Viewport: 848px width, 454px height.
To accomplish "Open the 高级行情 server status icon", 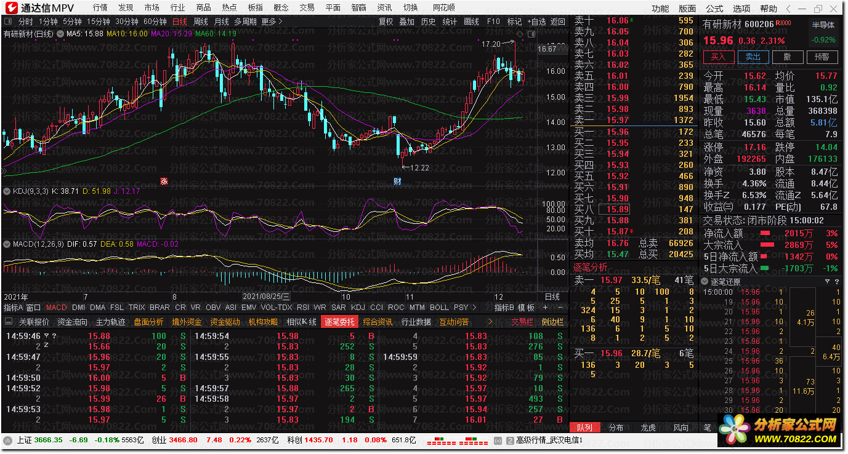I will click(510, 440).
